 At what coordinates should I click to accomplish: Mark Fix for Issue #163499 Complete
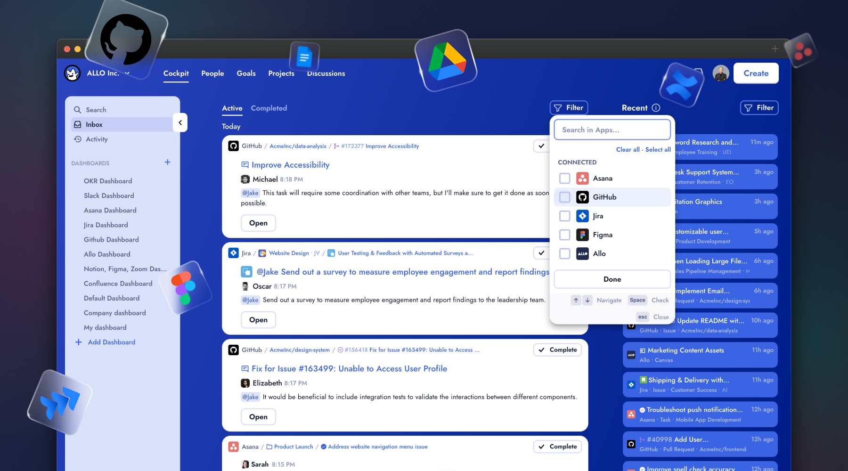click(557, 349)
